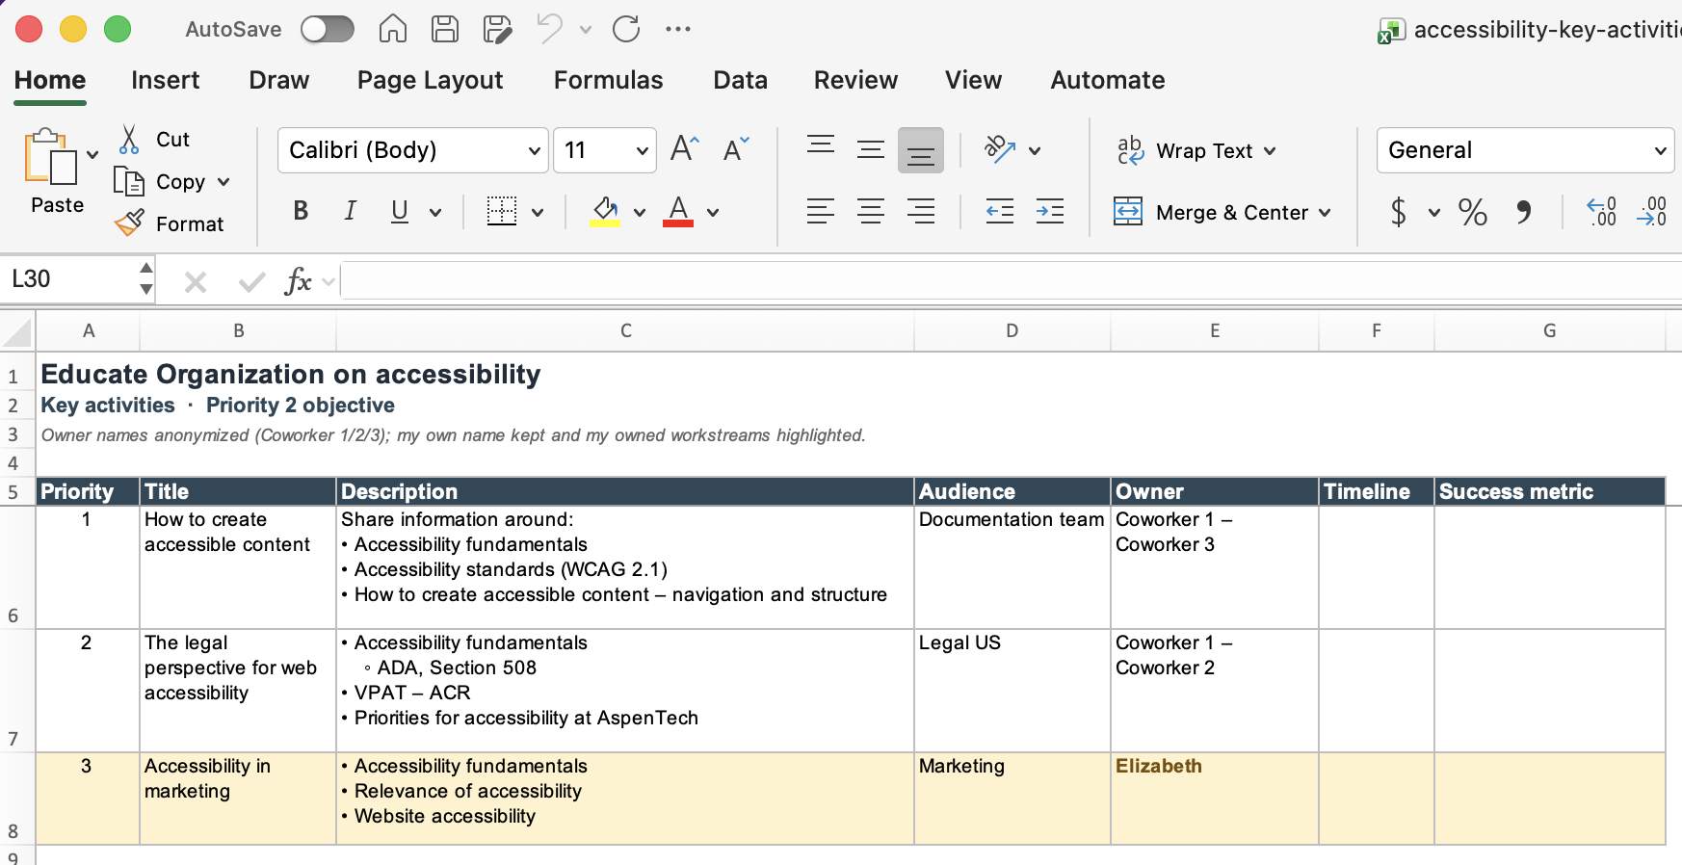Viewport: 1682px width, 865px height.
Task: Click the increase indent icon
Action: point(1050,211)
